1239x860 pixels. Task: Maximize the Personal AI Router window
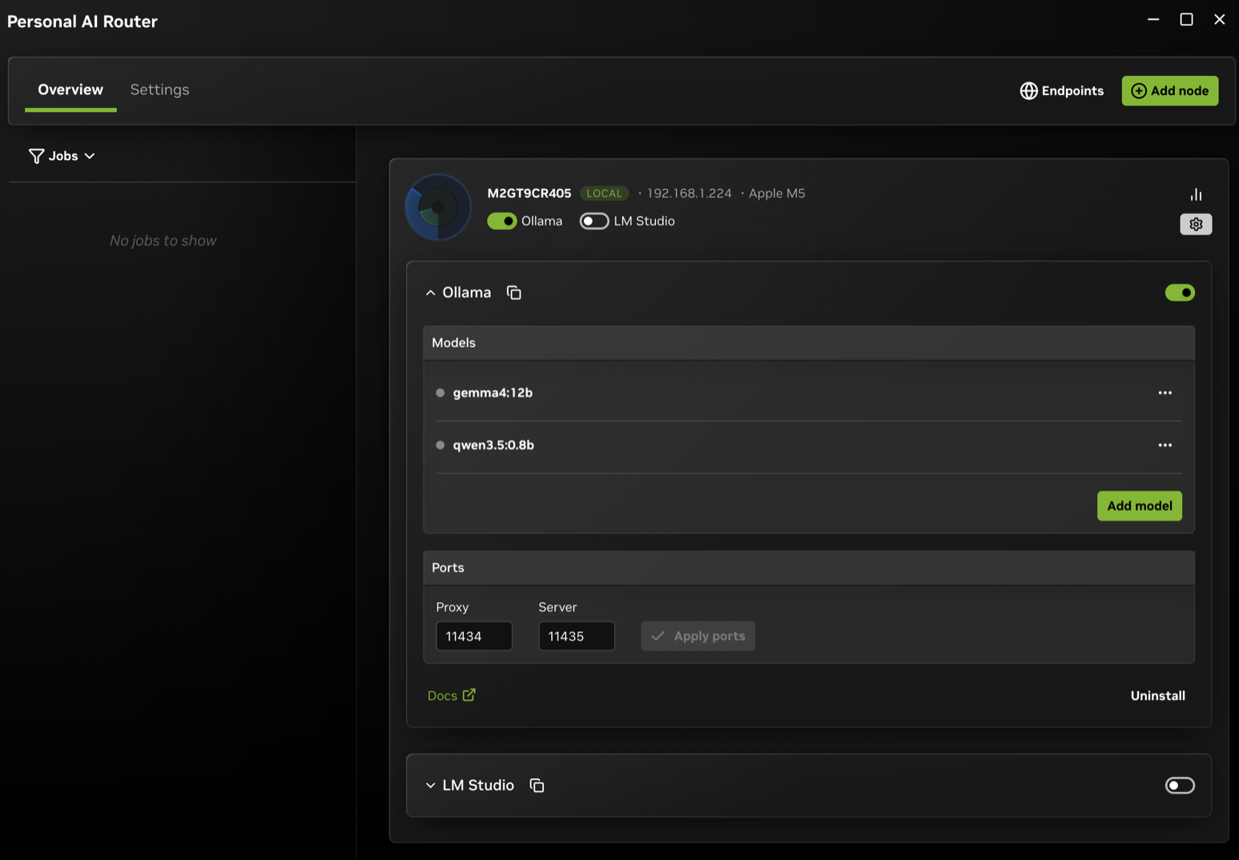tap(1186, 19)
